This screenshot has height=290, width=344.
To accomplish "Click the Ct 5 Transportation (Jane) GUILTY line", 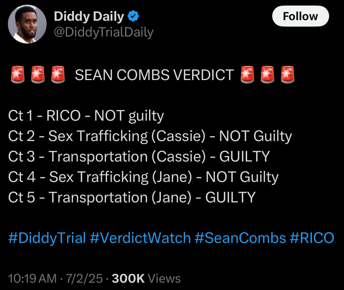I will pyautogui.click(x=132, y=197).
